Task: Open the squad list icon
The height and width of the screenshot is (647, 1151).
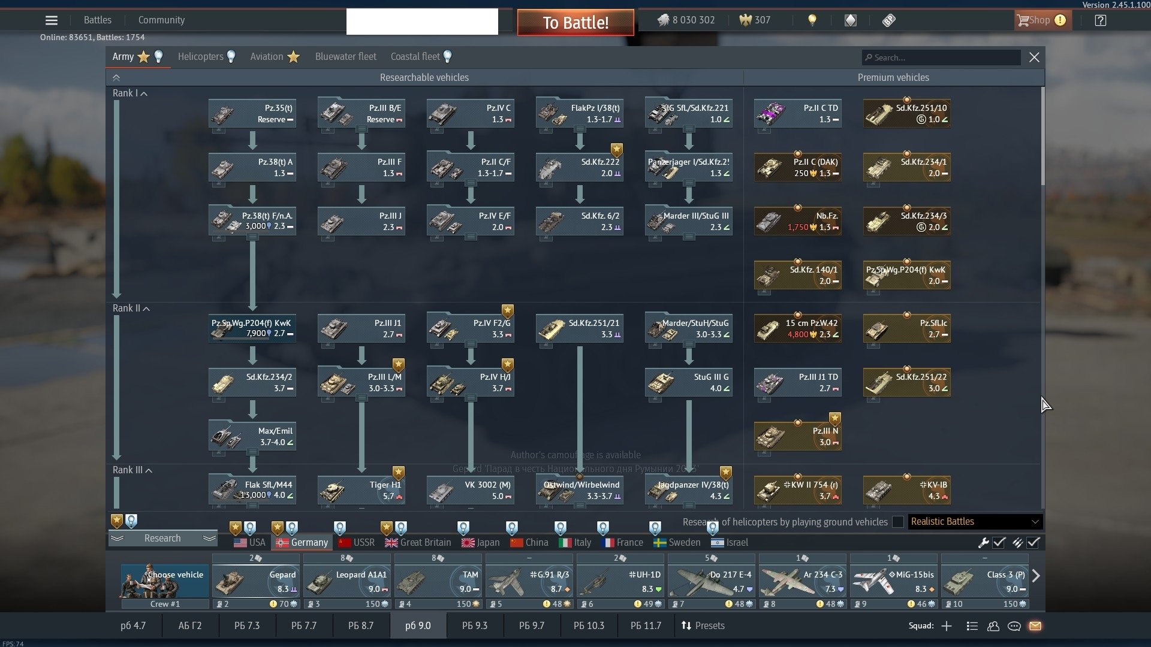Action: pos(972,626)
